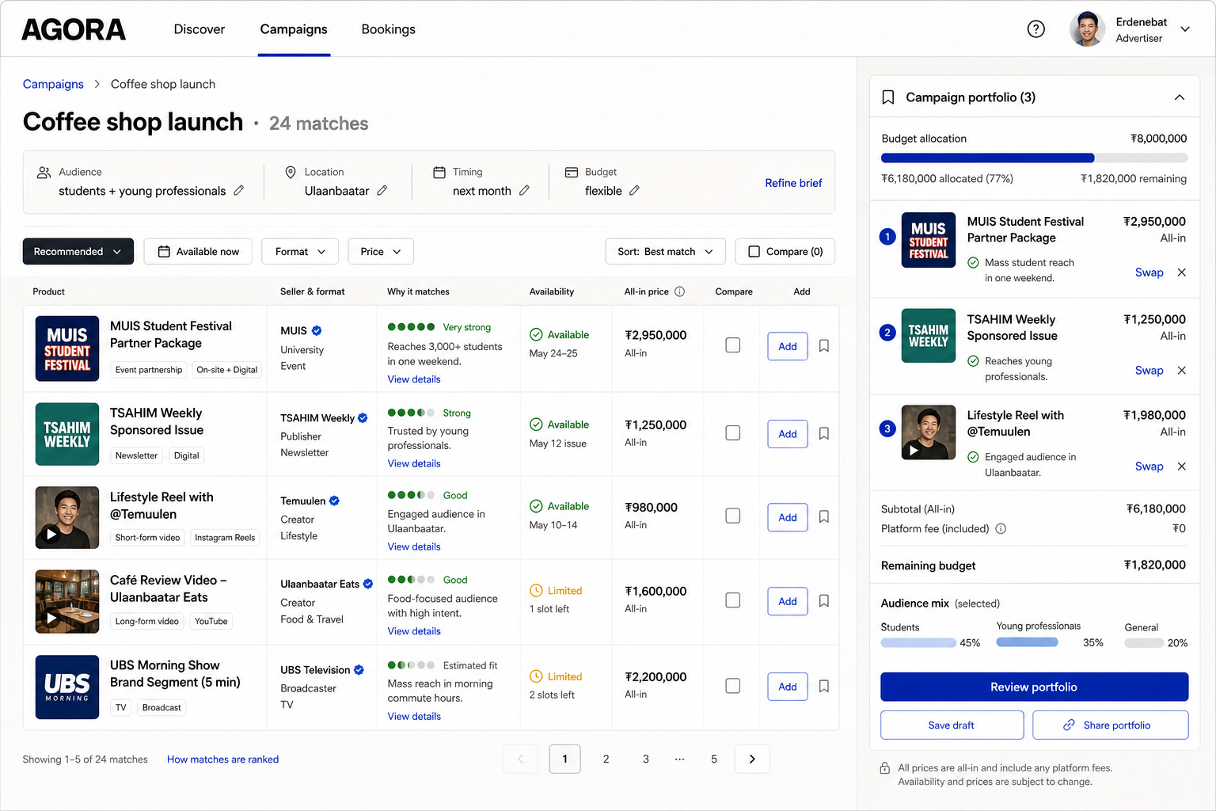This screenshot has width=1216, height=811.
Task: Open the Refine brief link
Action: (793, 183)
